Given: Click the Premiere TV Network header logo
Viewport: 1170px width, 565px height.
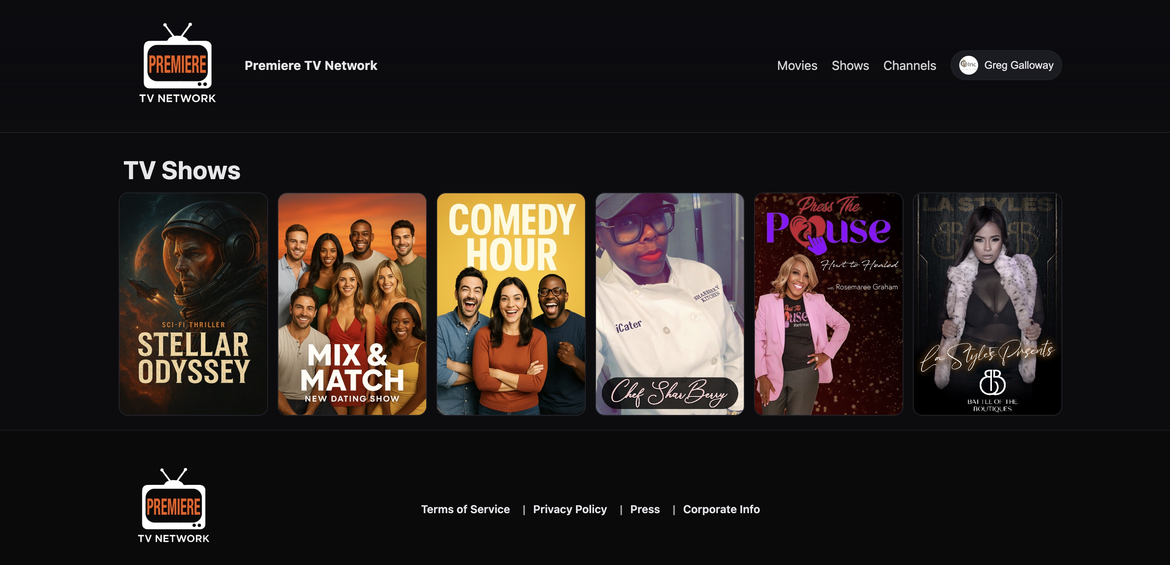Looking at the screenshot, I should click(178, 64).
